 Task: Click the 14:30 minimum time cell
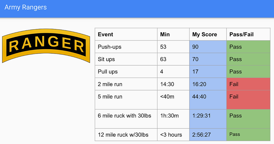pos(173,84)
